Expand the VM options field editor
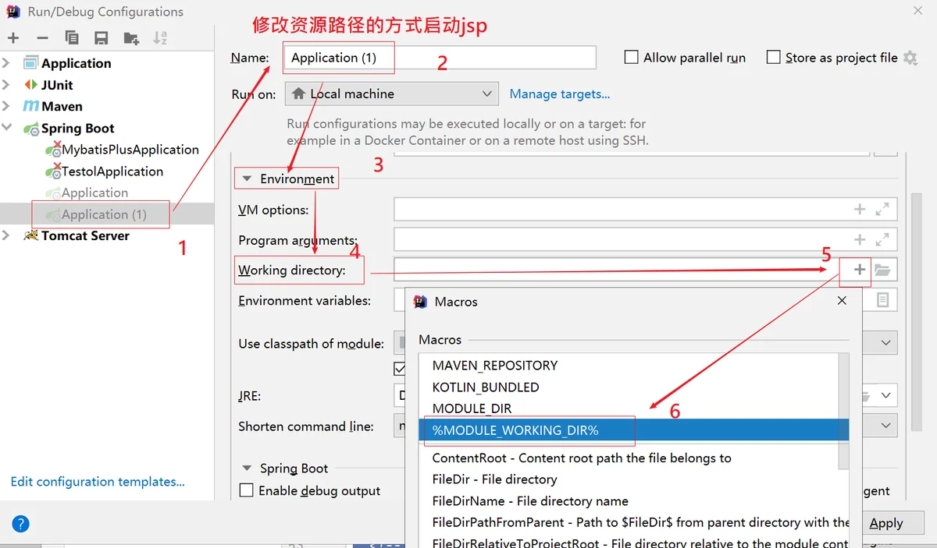The image size is (937, 548). click(x=882, y=209)
